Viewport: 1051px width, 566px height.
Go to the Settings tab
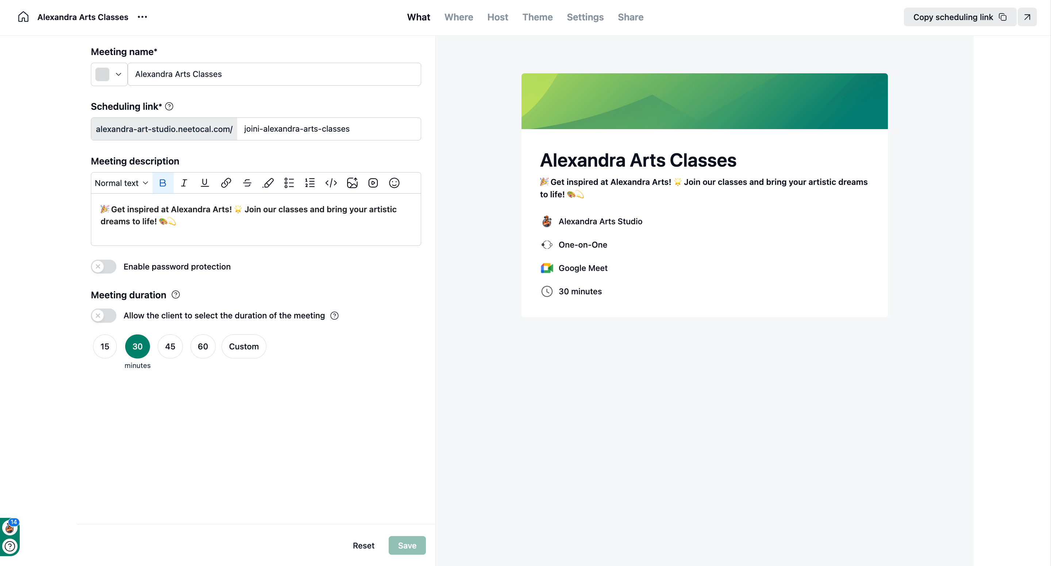coord(585,17)
